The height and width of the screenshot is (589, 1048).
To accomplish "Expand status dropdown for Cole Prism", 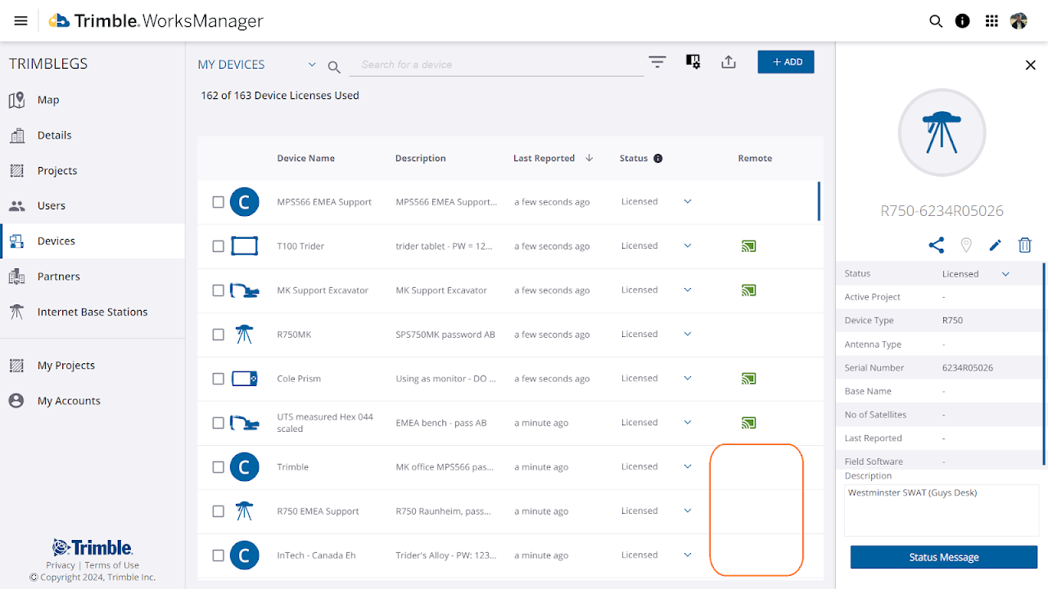I will 688,379.
